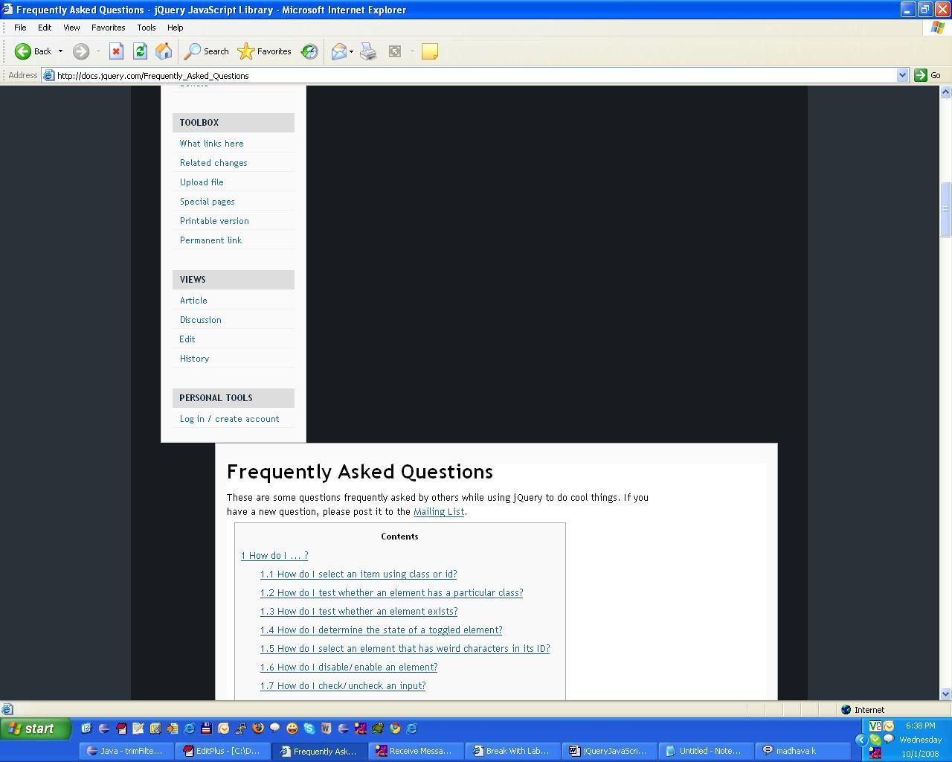The image size is (952, 762).
Task: Click the Print icon in toolbar
Action: [368, 51]
